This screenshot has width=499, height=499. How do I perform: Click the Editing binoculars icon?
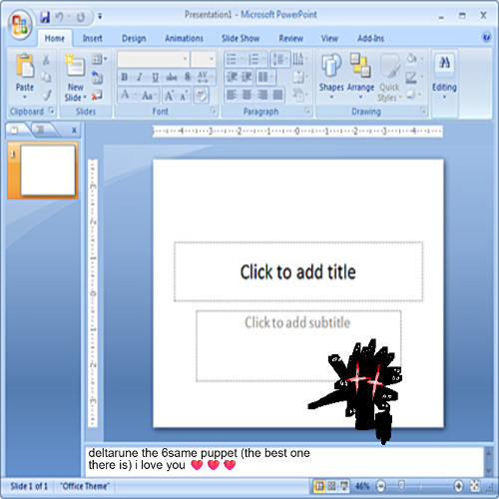coord(444,63)
